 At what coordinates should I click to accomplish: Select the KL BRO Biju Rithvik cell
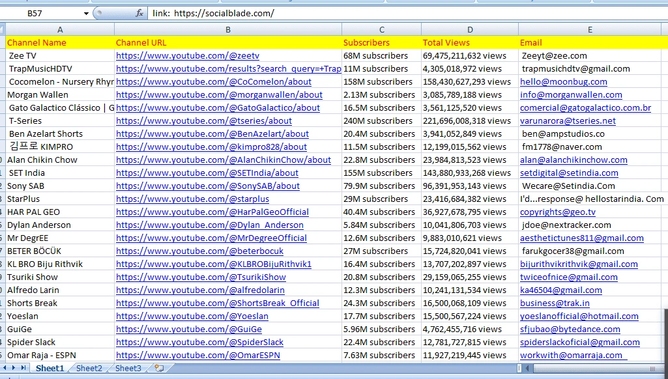tap(60, 264)
